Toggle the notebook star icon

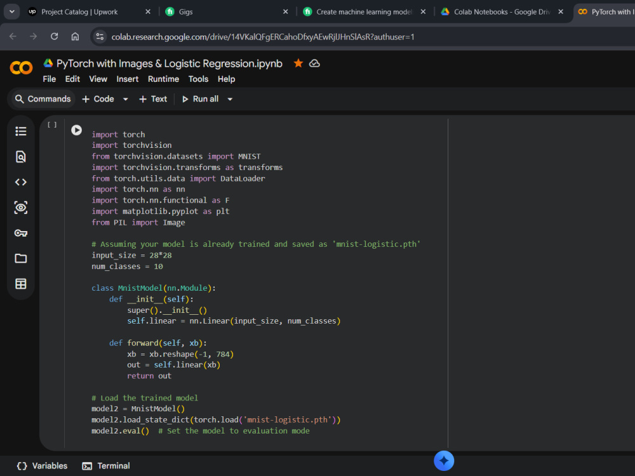point(298,63)
